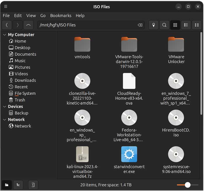Go up to the parent folder

pos(28,25)
